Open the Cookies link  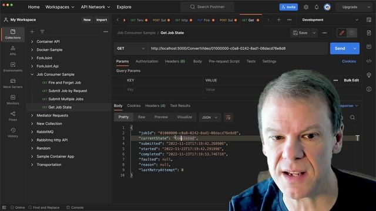click(349, 61)
